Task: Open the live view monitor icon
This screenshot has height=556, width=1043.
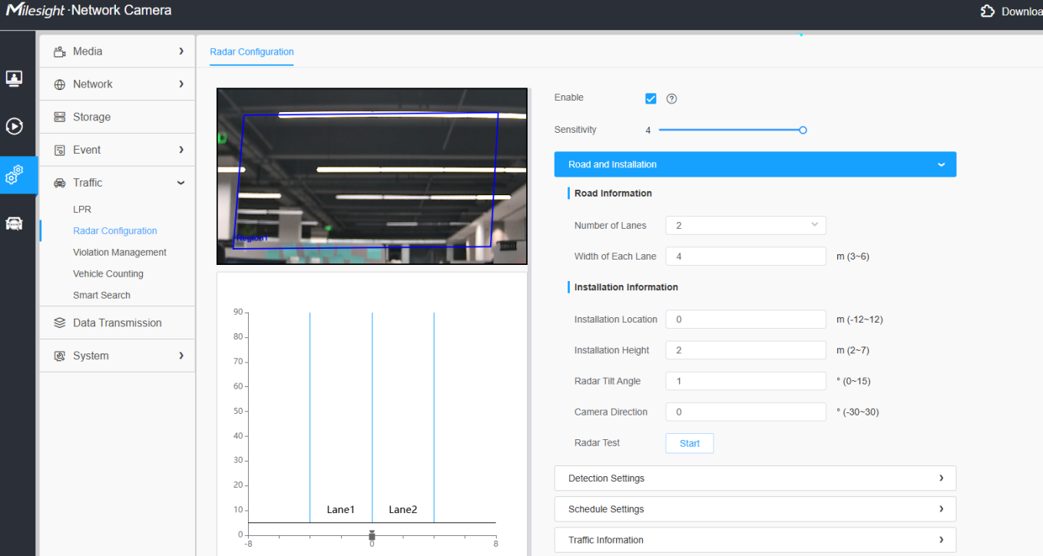Action: point(14,78)
